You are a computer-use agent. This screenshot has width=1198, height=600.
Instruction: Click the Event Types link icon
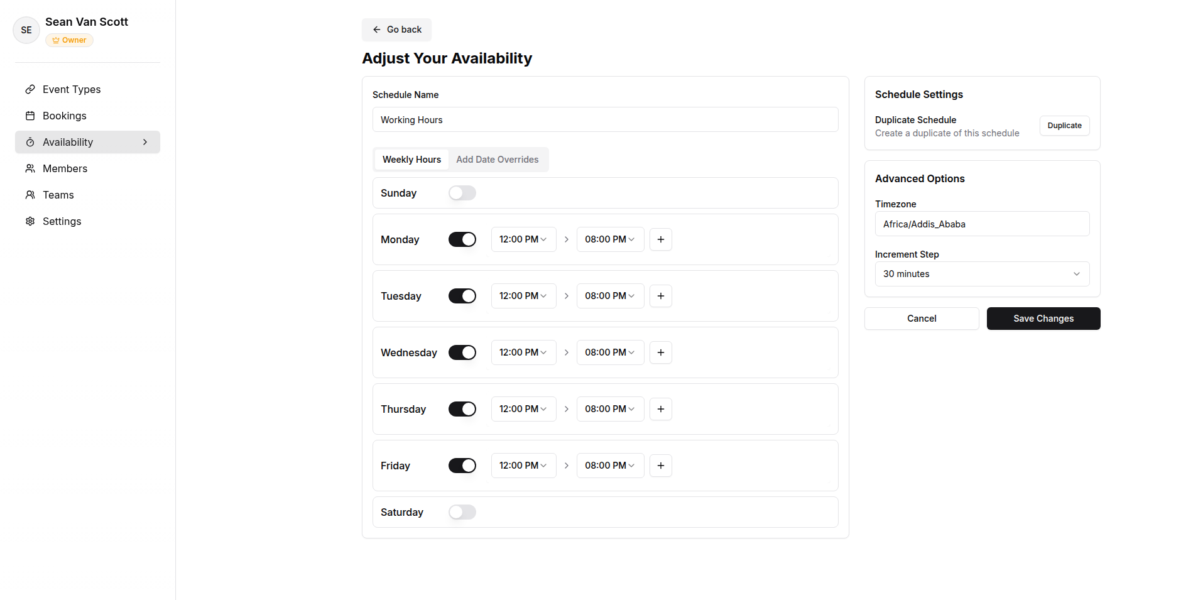[x=30, y=89]
